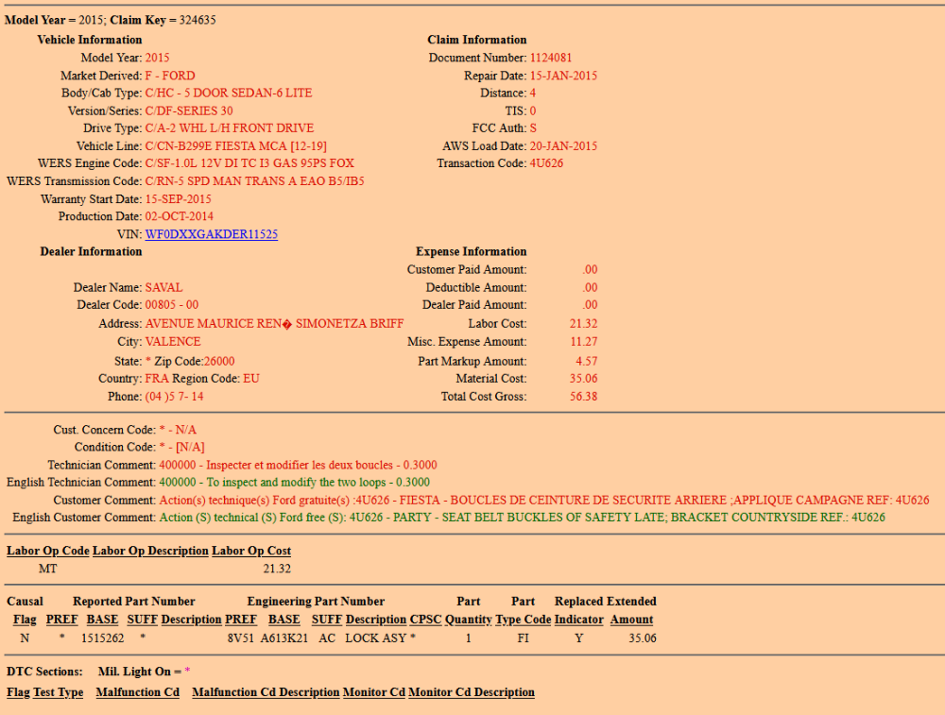Screen dimensions: 945x715
Task: Click the Total Cost Gross value 56.38
Action: (x=583, y=397)
